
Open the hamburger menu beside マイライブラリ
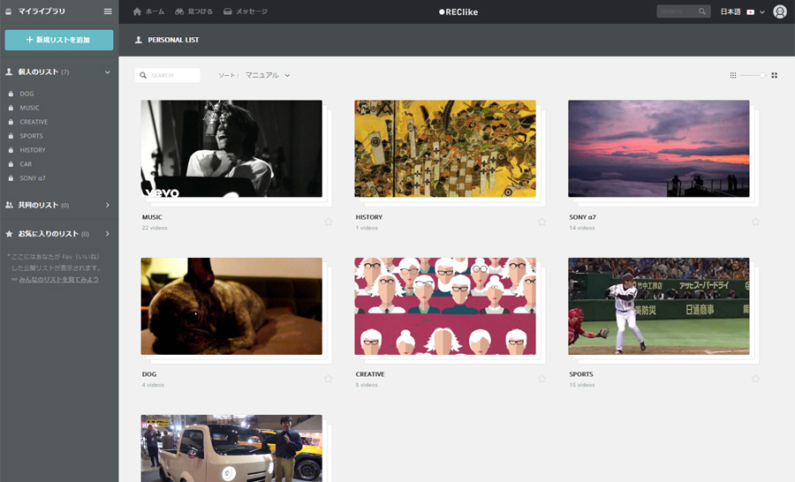pos(108,11)
